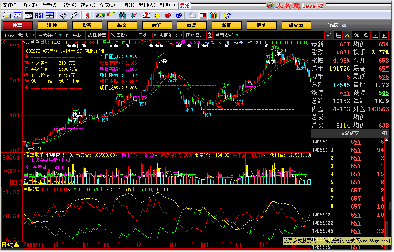The image size is (394, 252).
Task: Toggle the 标 markers button
Action: [329, 36]
